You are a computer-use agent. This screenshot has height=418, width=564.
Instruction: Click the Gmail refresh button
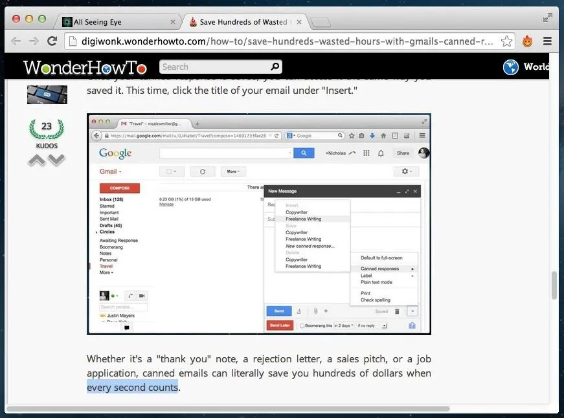pyautogui.click(x=203, y=172)
